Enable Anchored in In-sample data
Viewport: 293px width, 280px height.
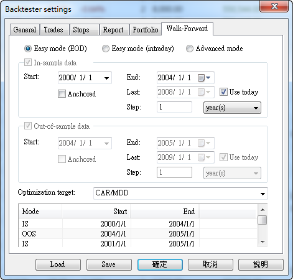point(62,93)
